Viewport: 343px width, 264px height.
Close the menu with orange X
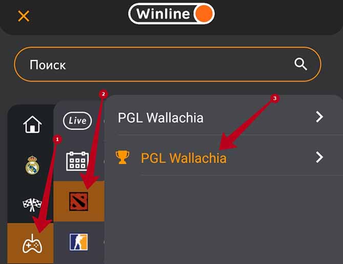[24, 16]
